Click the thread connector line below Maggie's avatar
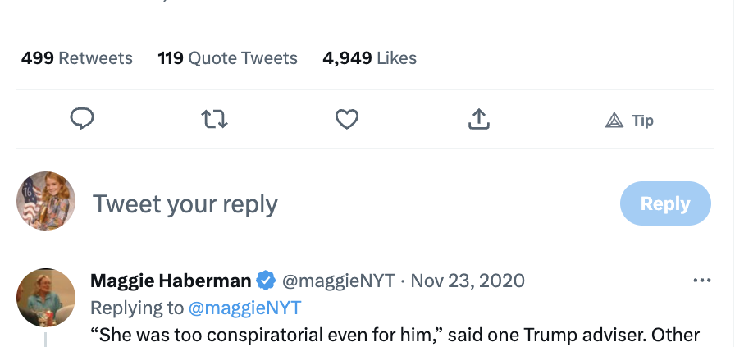Screen dimensions: 735x347 click(46, 340)
